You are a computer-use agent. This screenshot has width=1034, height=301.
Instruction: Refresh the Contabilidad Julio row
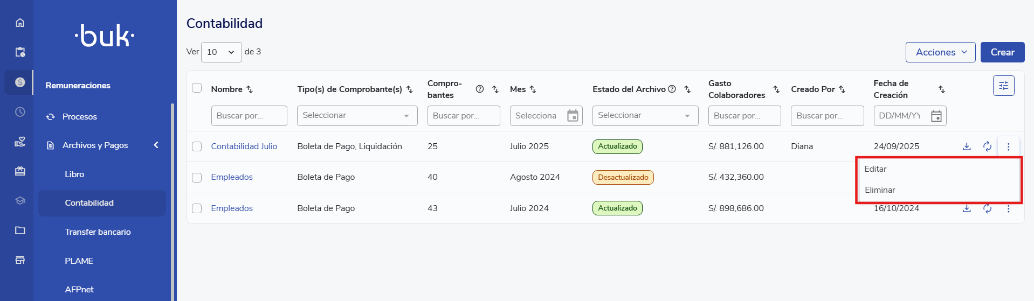(x=987, y=146)
